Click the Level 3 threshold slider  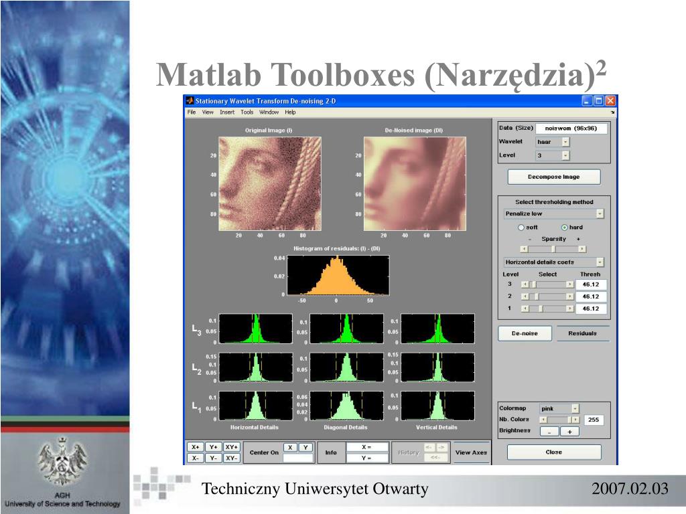[547, 284]
